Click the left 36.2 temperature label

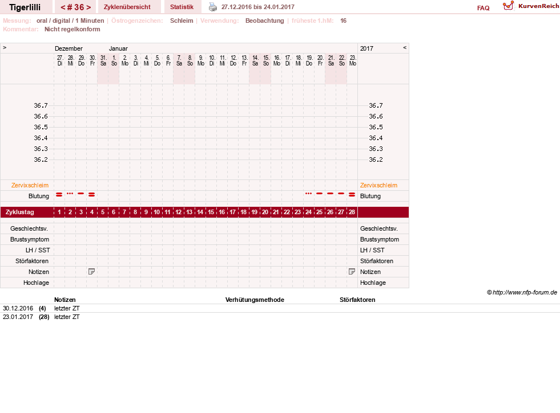point(41,160)
